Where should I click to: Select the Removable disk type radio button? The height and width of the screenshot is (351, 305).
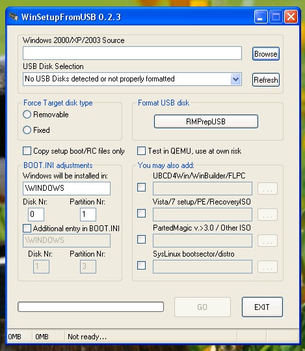[x=27, y=115]
